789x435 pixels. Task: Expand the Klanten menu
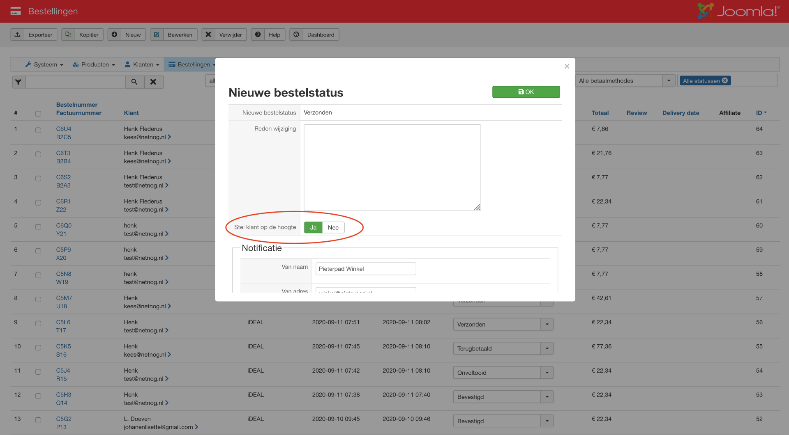[142, 64]
